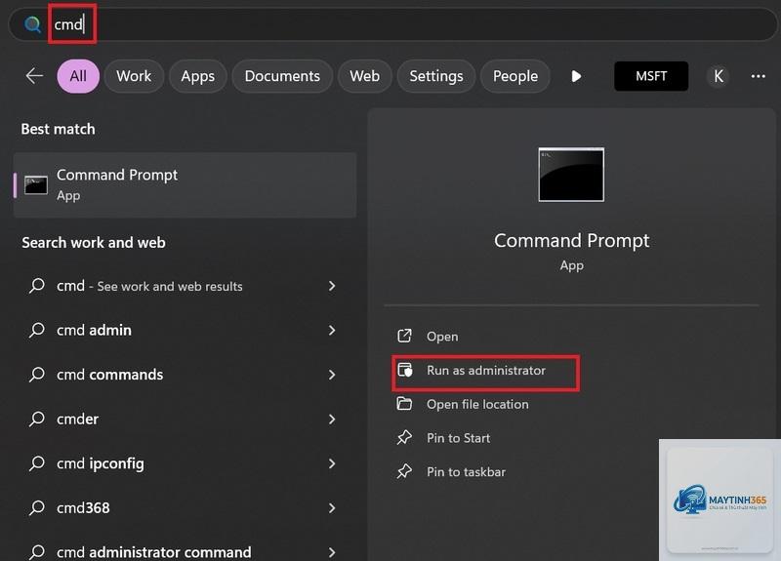This screenshot has width=781, height=561.
Task: Switch to the Settings filter tab
Action: pos(436,76)
